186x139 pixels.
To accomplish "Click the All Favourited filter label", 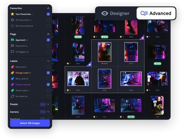I will coord(22,20).
